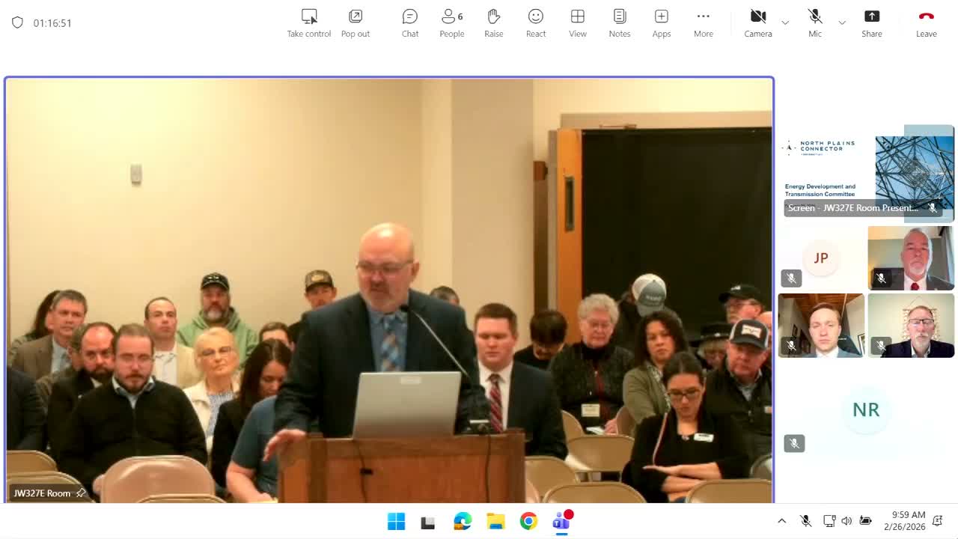This screenshot has height=539, width=958.
Task: Open the Windows Start menu
Action: tap(397, 521)
